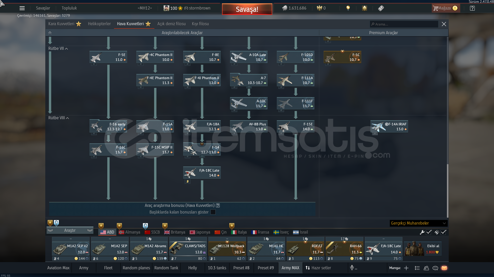Open the wrench auto-repair icon
494x277 pixels.
pos(422,232)
